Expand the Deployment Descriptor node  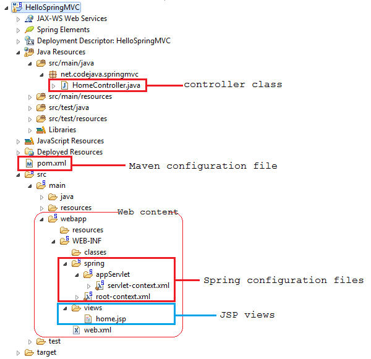tap(18, 41)
